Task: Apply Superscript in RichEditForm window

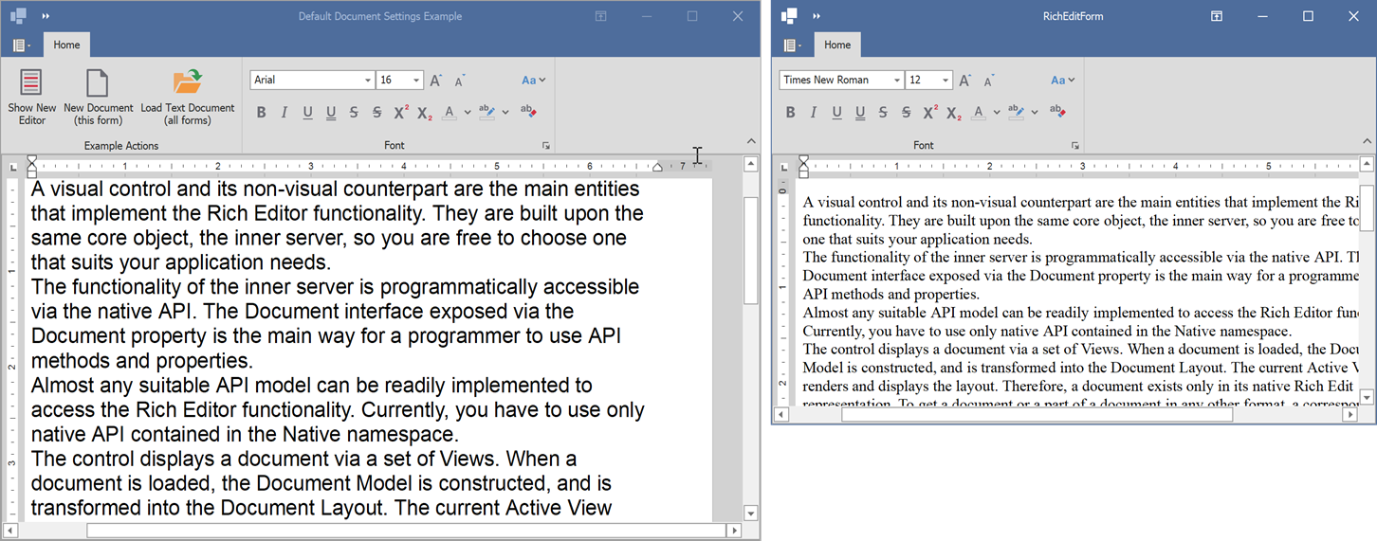Action: click(929, 112)
